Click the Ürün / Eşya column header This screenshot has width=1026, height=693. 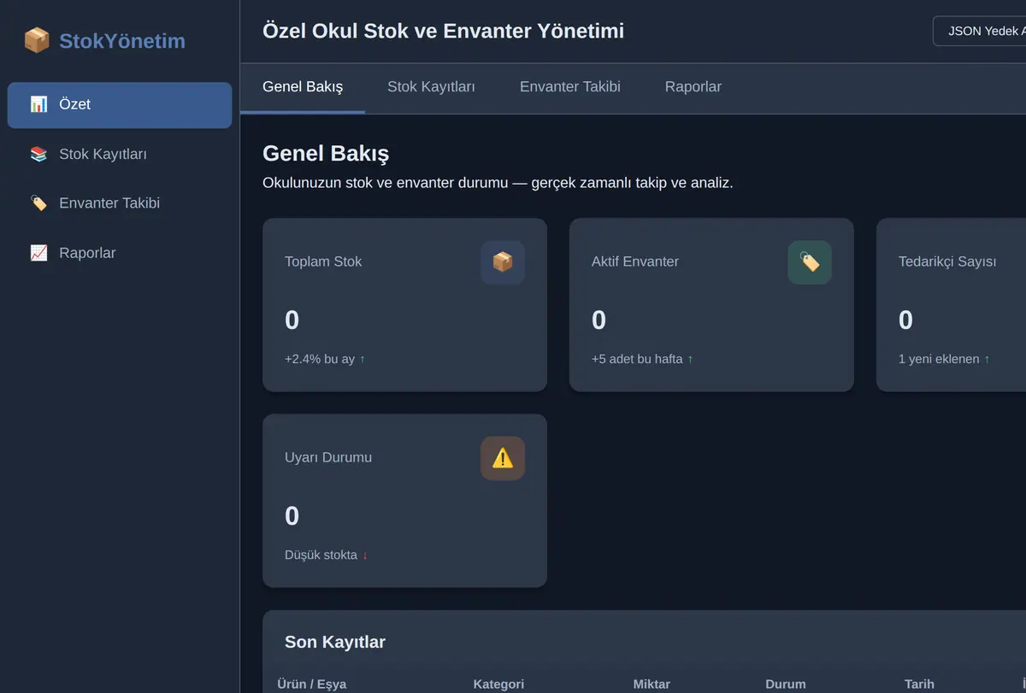pyautogui.click(x=312, y=684)
